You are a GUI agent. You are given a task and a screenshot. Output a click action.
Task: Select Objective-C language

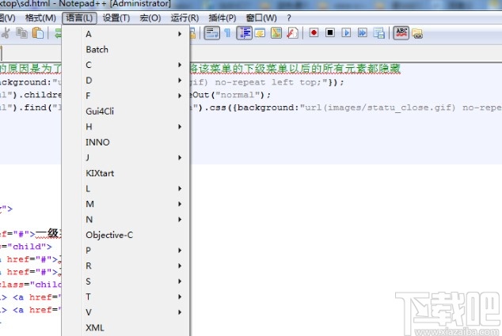point(126,235)
